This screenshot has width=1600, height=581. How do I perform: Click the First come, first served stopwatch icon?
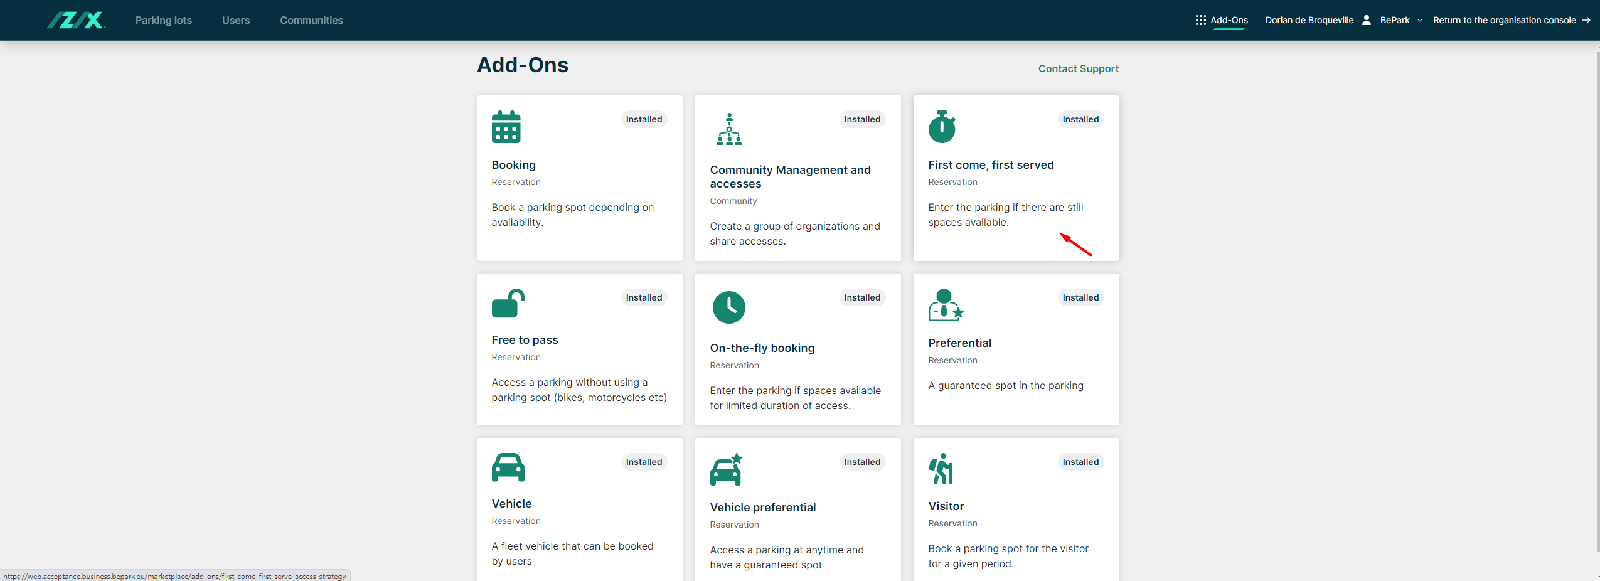(x=941, y=127)
